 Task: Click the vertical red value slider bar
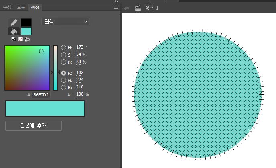55,68
